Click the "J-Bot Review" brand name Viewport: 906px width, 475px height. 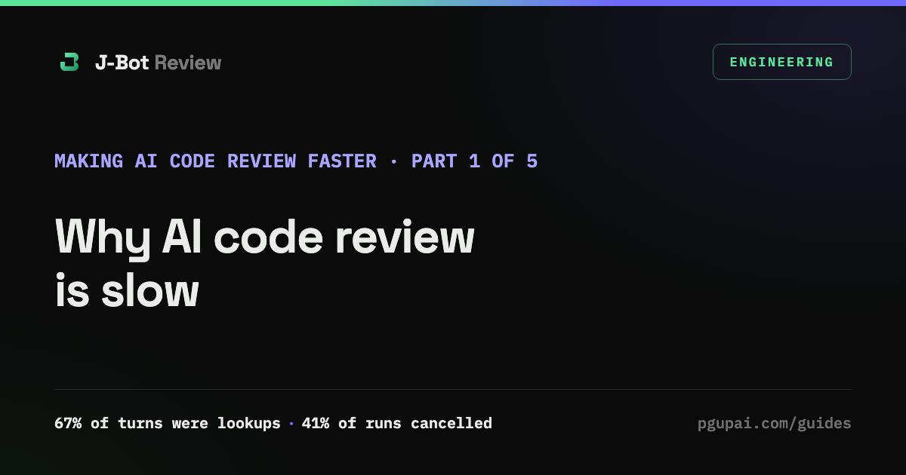pyautogui.click(x=158, y=63)
